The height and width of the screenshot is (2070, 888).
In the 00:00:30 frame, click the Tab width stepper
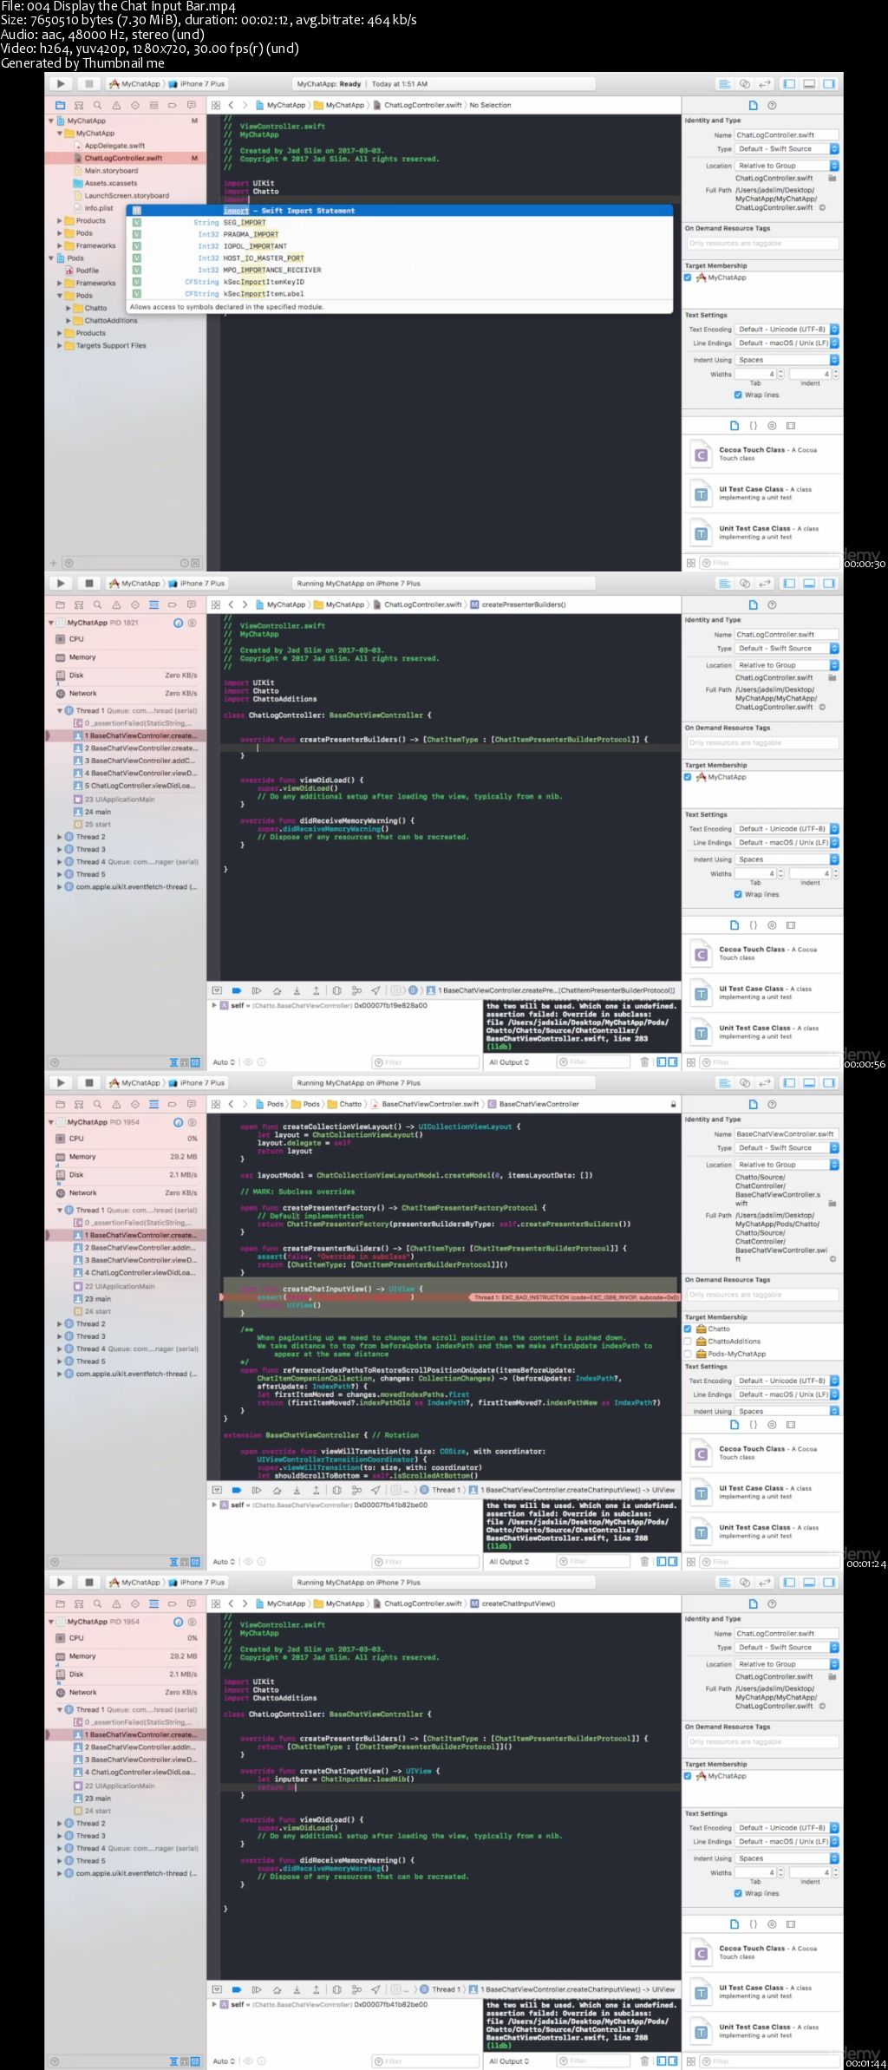780,374
